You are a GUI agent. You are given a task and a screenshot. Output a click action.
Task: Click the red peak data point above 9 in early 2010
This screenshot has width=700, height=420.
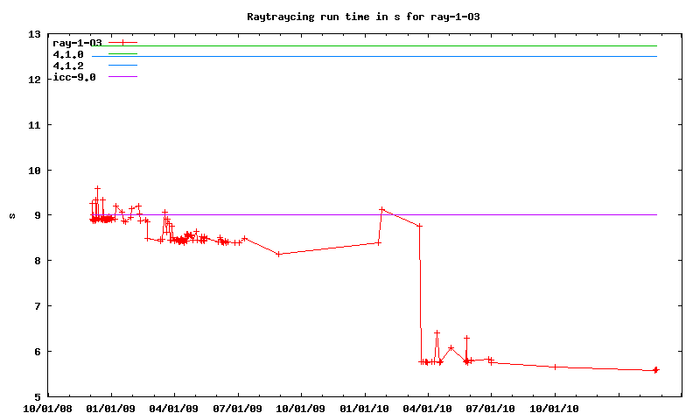(x=381, y=209)
